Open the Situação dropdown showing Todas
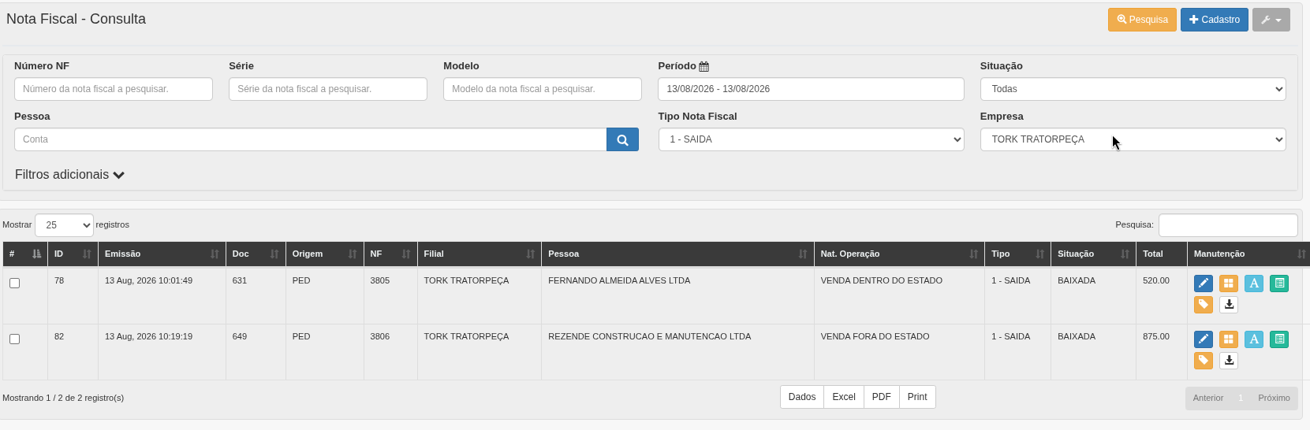1310x430 pixels. 1133,89
